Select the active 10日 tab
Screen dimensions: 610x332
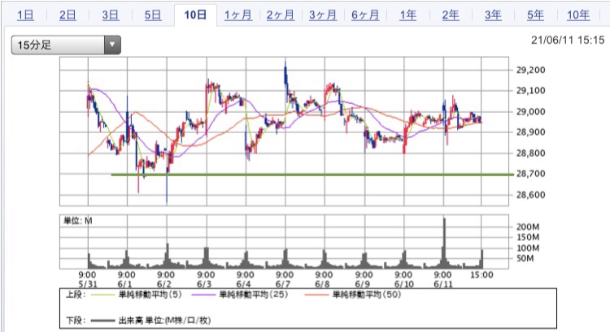(195, 15)
